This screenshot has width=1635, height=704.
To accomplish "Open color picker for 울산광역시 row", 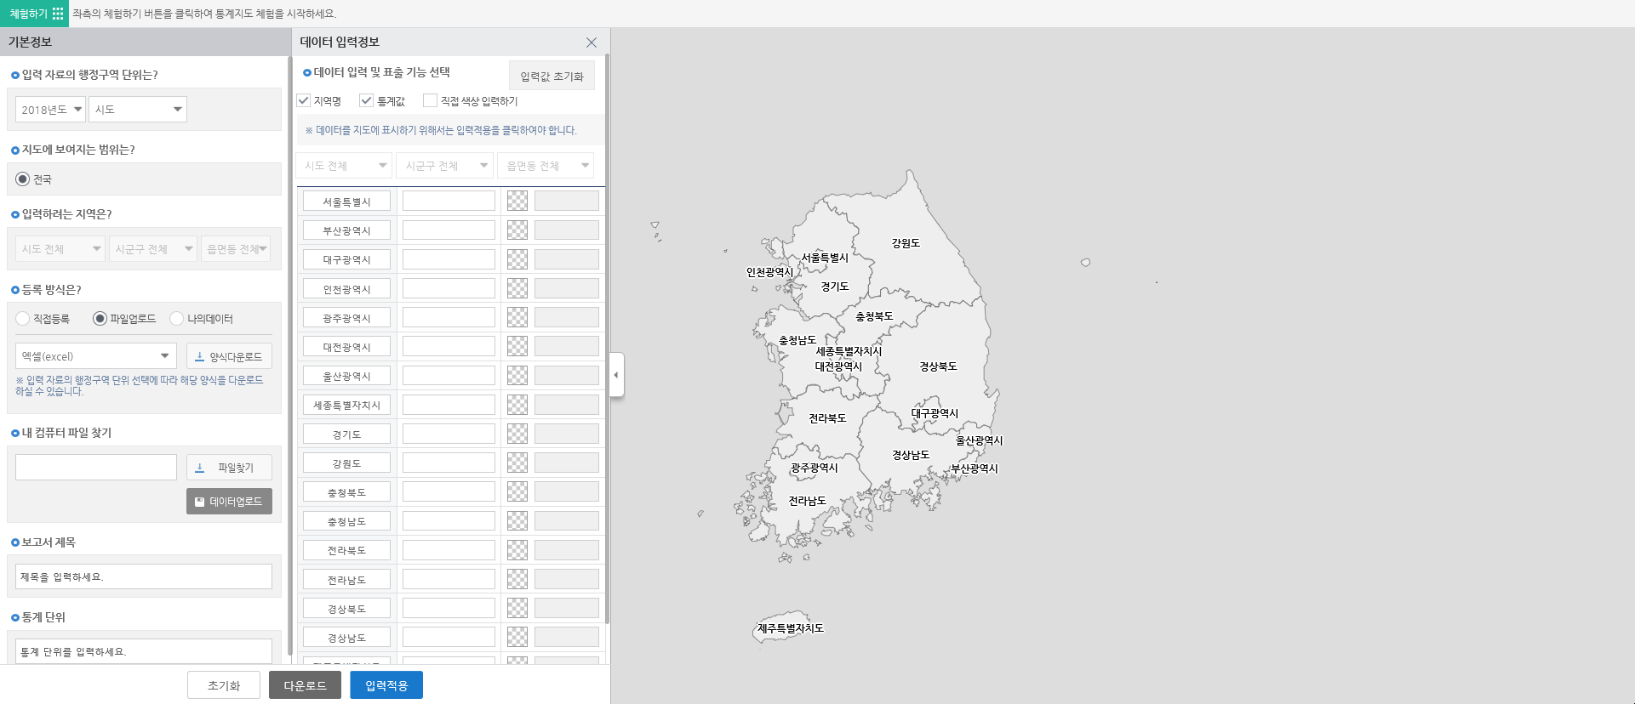I will click(x=517, y=376).
